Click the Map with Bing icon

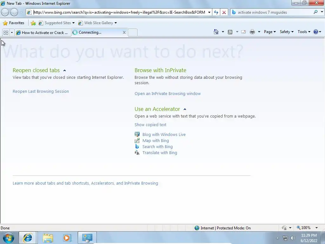point(137,140)
